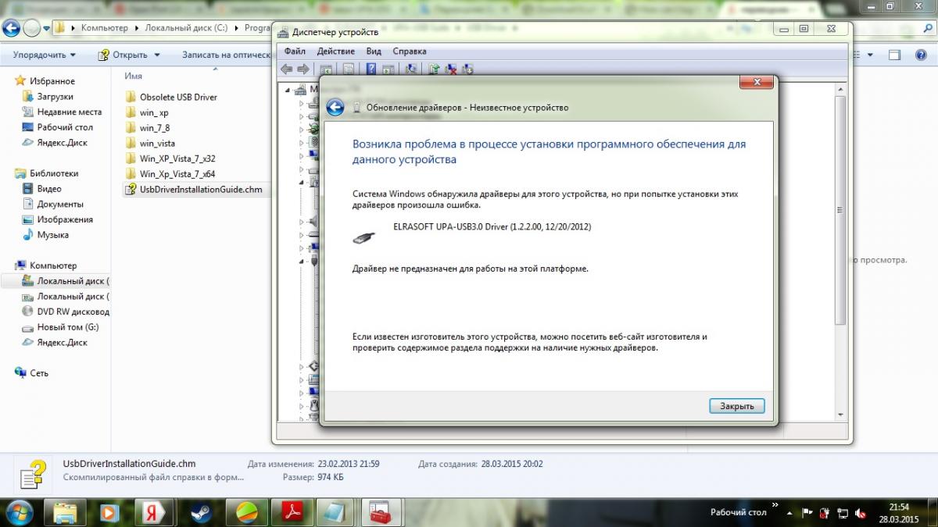Open the Справка menu in Device Manager

(x=410, y=51)
